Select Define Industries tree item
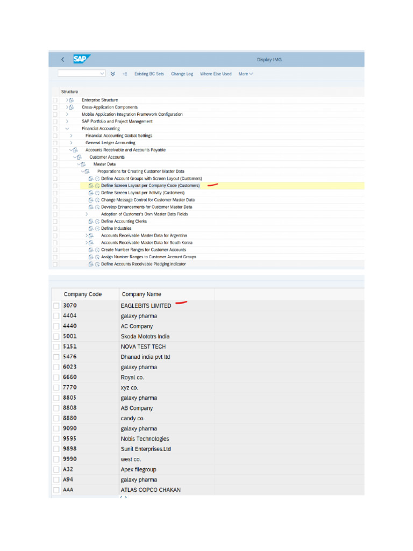The width and height of the screenshot is (413, 551). [116, 228]
